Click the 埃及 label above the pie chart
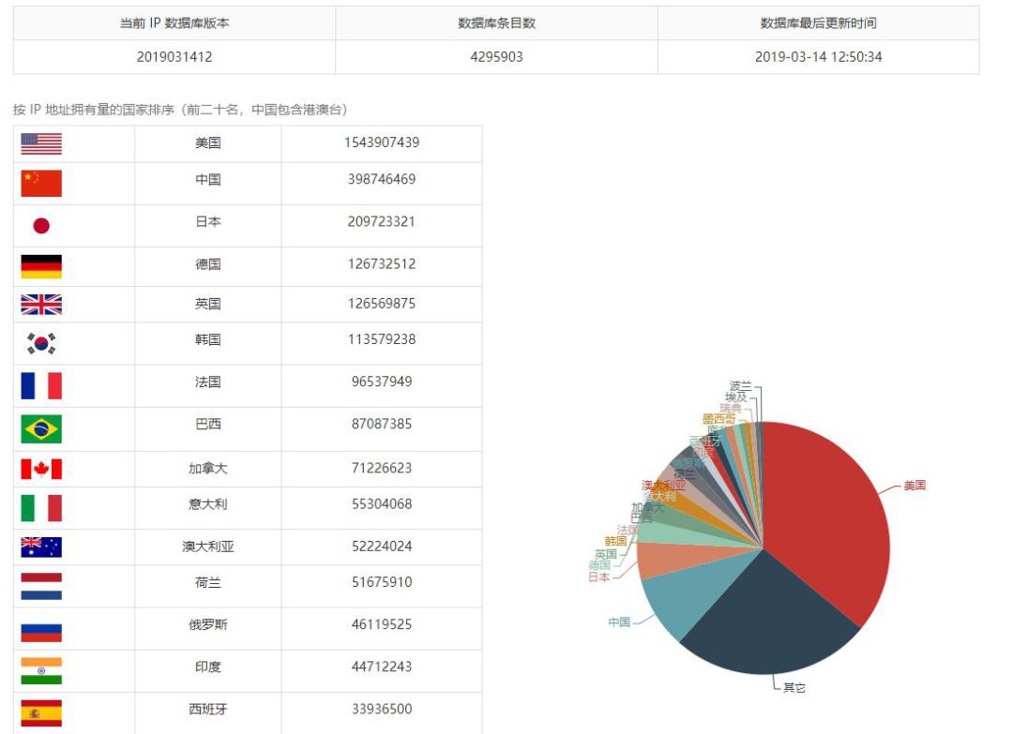This screenshot has height=734, width=1013. point(736,397)
